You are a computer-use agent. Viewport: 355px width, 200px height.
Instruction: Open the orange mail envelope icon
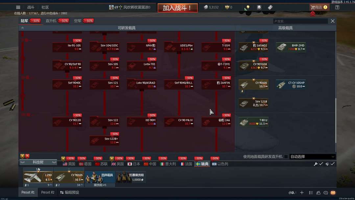(333, 192)
